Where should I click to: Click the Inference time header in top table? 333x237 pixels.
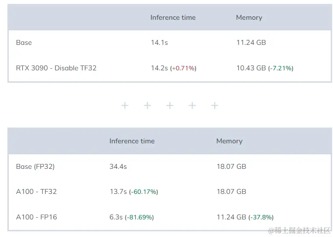(x=173, y=18)
